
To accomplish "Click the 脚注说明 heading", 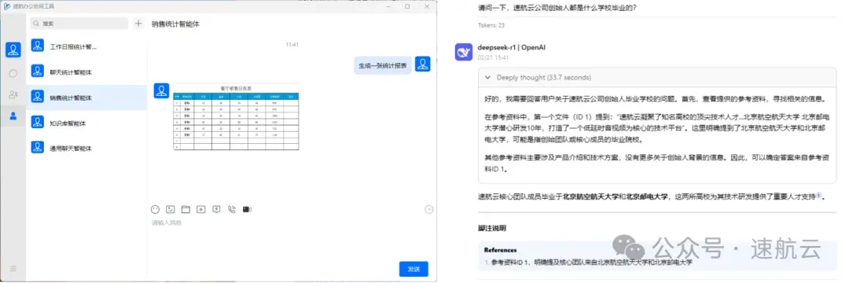I will tap(491, 228).
